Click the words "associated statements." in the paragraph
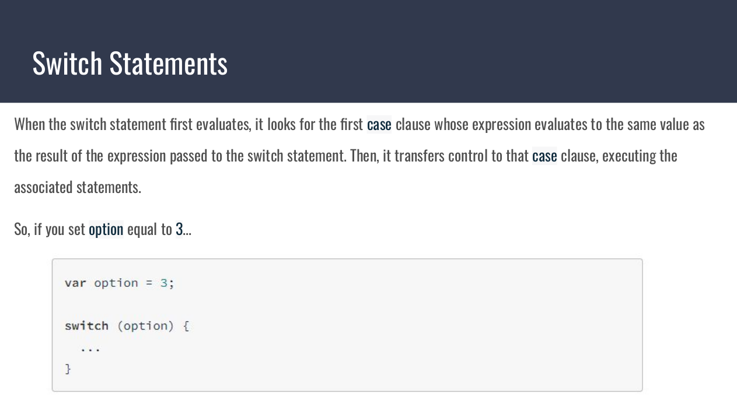 [x=78, y=188]
